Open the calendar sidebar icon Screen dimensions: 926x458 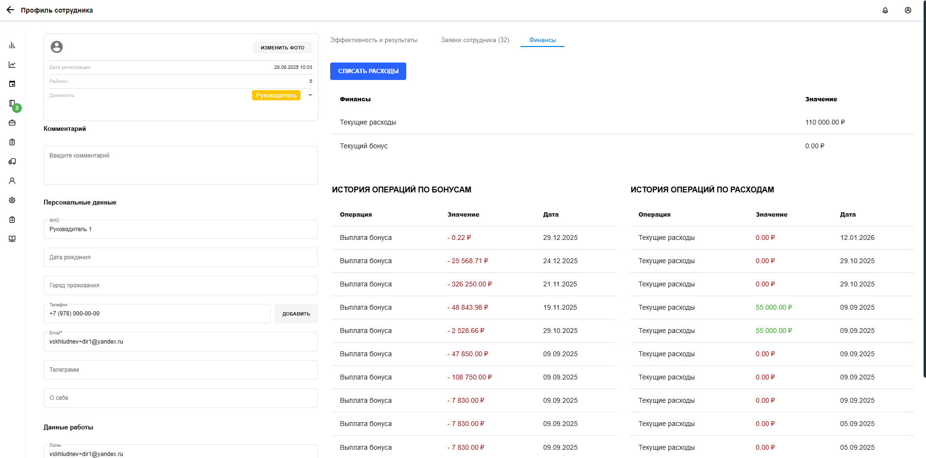[12, 84]
